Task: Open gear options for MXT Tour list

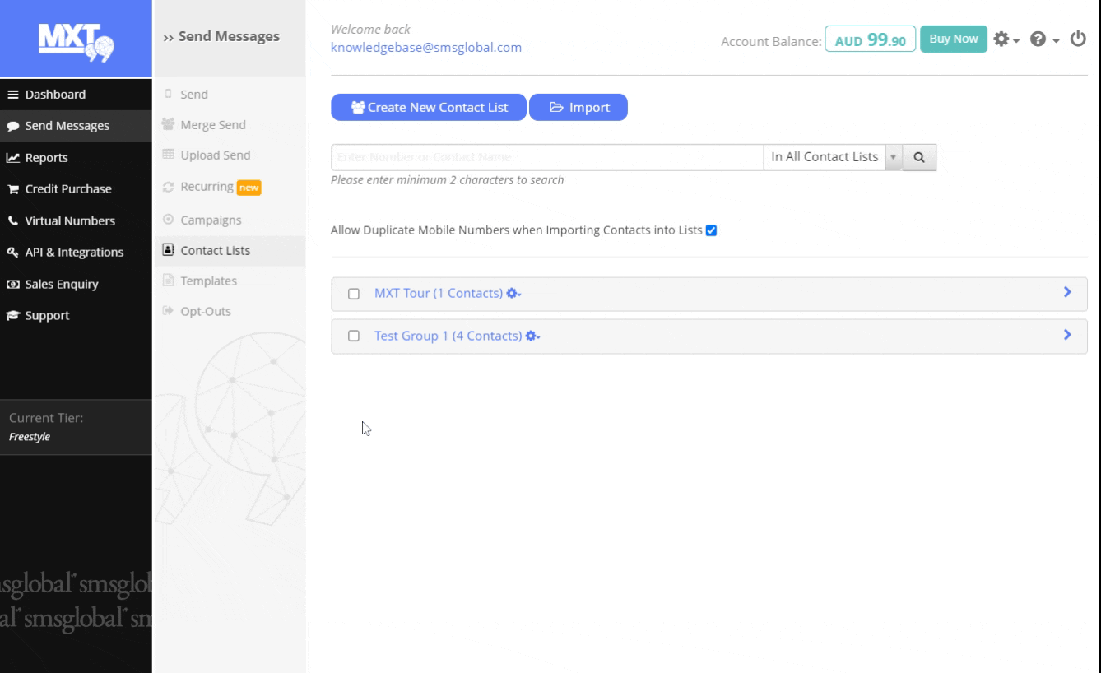Action: coord(514,294)
